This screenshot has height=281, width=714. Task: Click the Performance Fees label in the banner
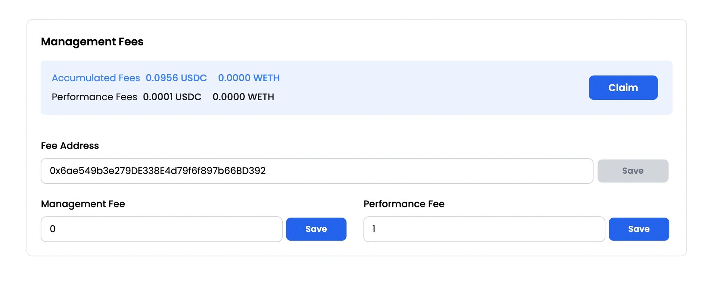(94, 97)
